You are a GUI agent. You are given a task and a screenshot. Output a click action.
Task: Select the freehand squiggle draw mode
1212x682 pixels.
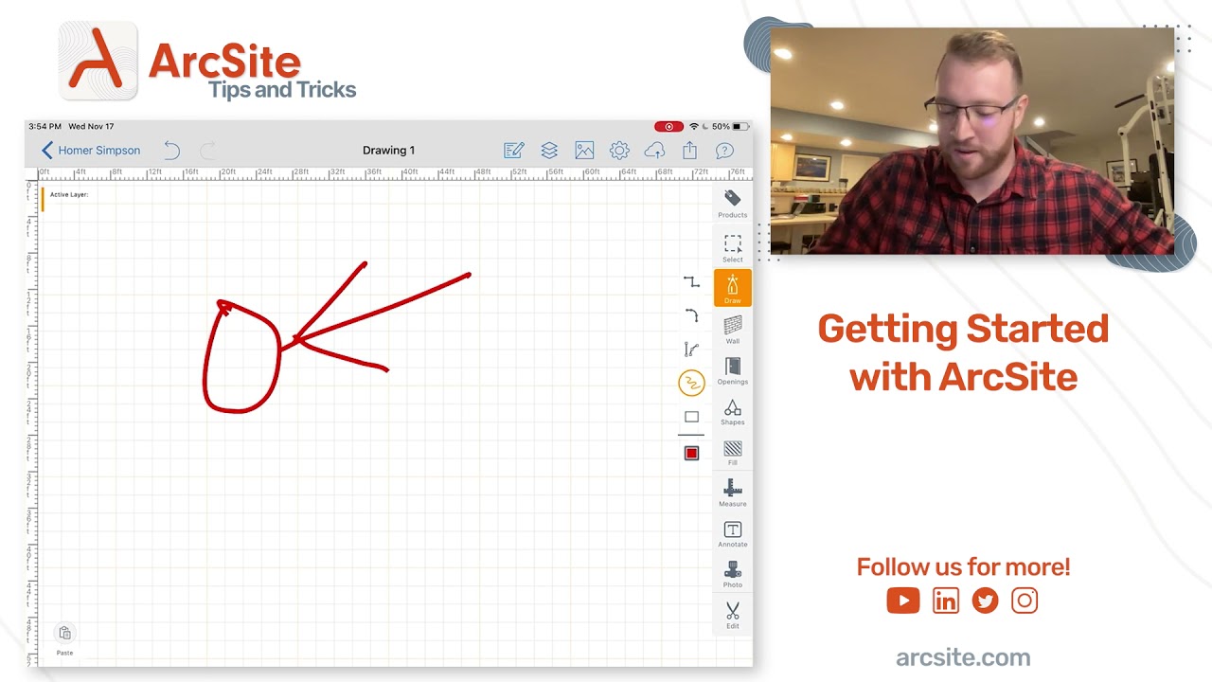click(x=691, y=383)
